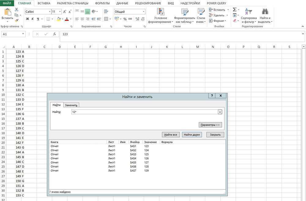Expand the number format dropdown (Общий)

(144, 12)
